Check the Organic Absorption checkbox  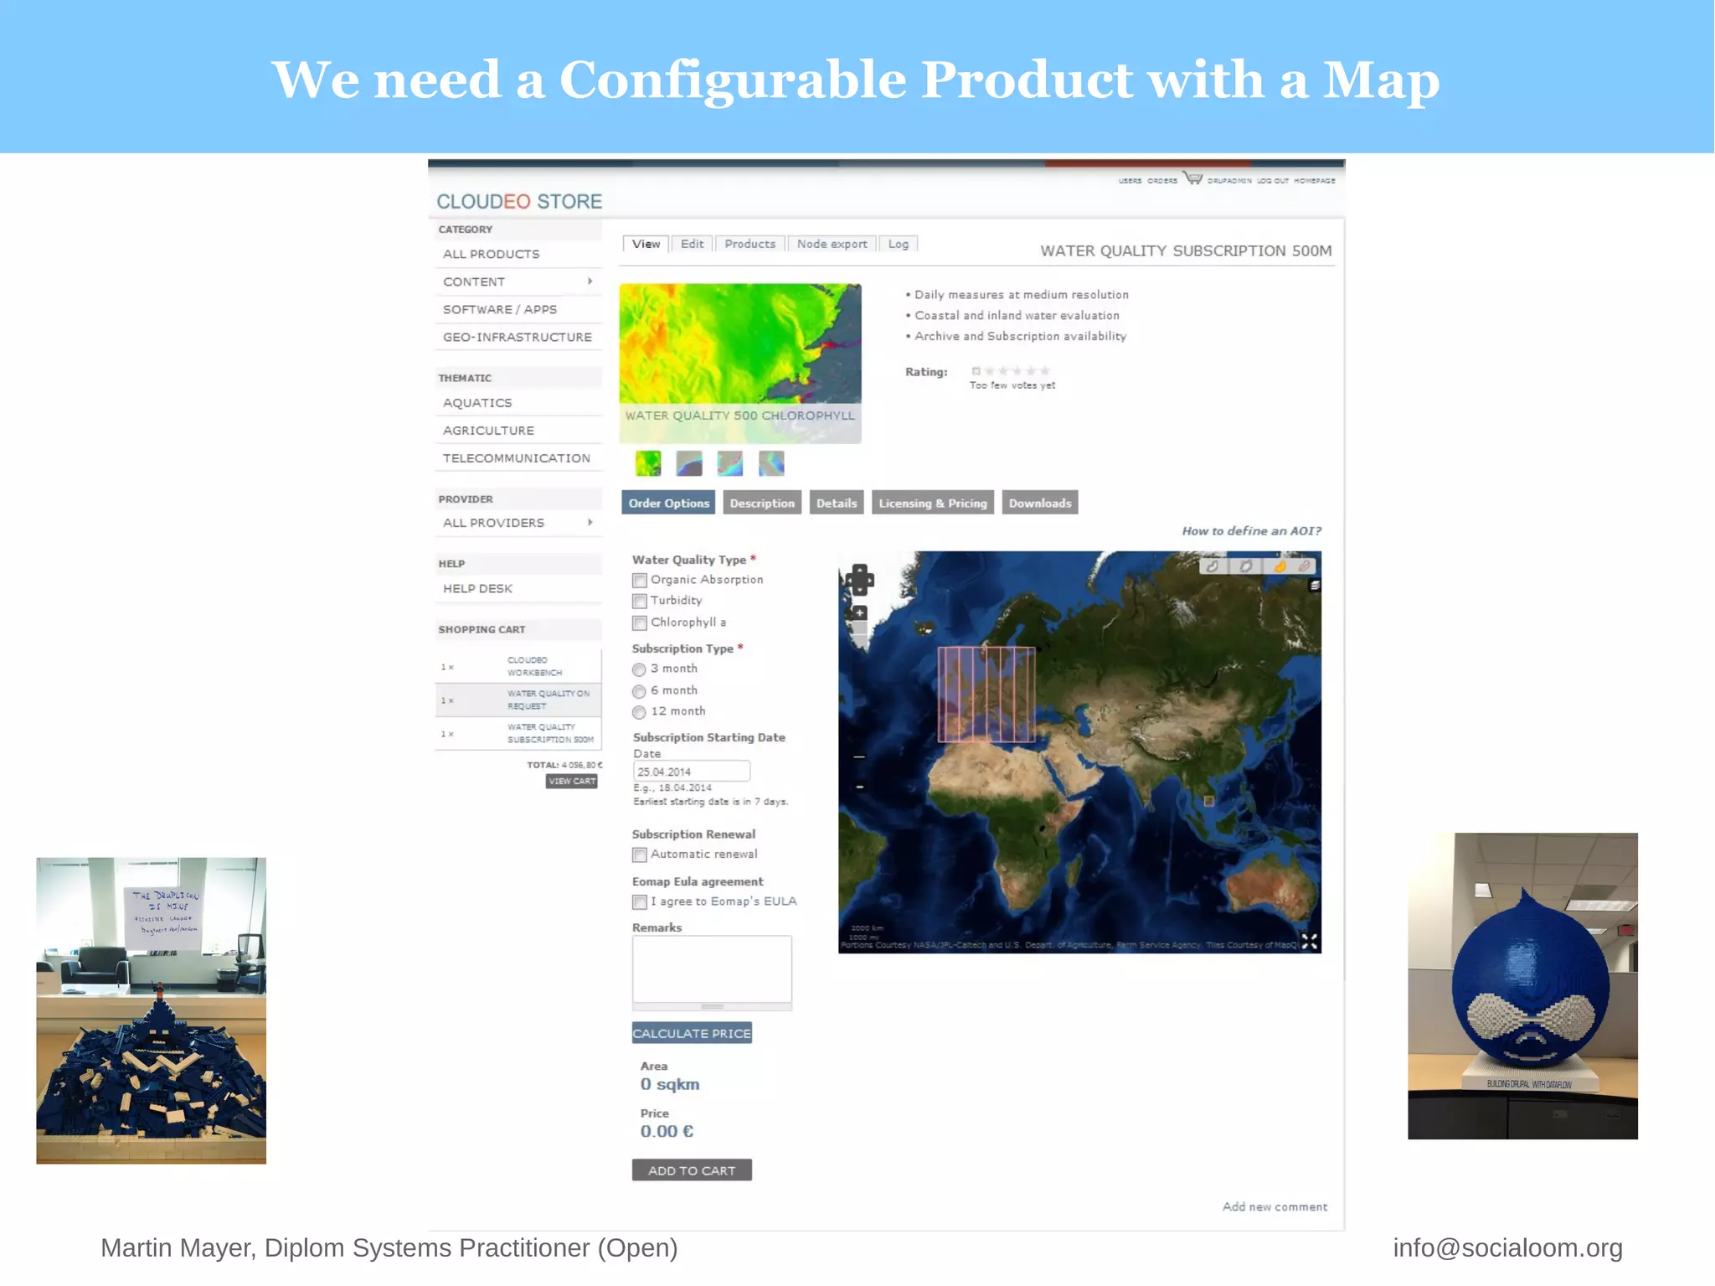(640, 581)
